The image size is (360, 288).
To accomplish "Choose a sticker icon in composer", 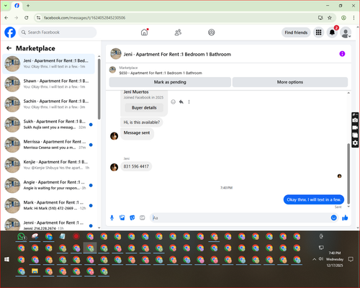I will click(132, 217).
